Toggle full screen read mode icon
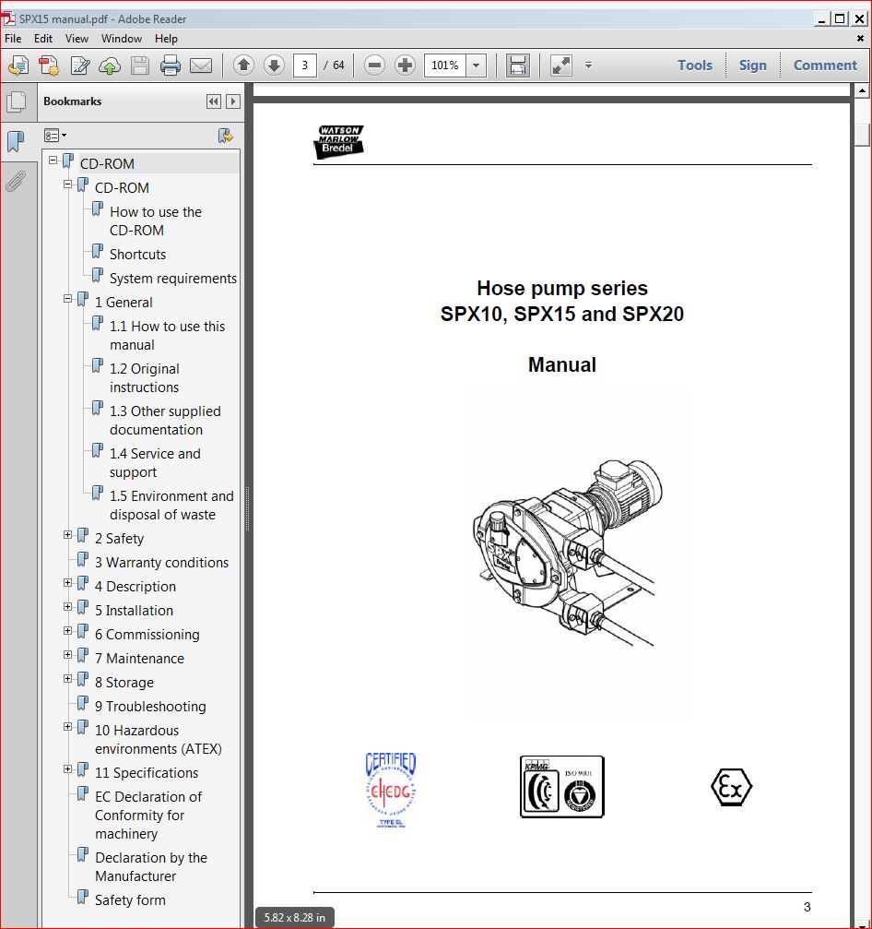This screenshot has width=872, height=929. [560, 66]
